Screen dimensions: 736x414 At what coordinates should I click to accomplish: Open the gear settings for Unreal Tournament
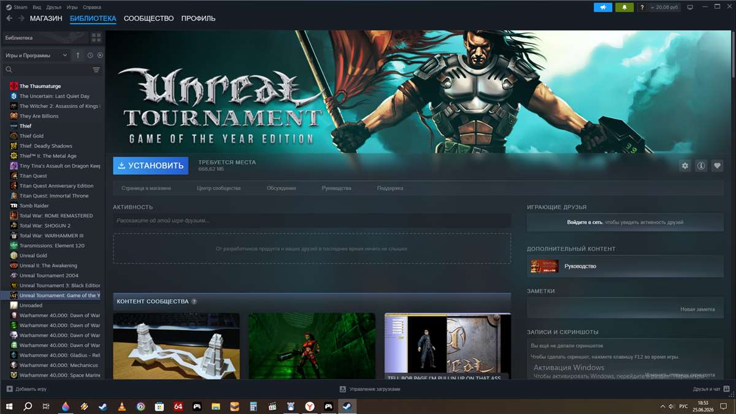click(685, 166)
